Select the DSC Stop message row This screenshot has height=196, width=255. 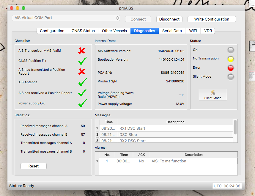[x=164, y=134]
